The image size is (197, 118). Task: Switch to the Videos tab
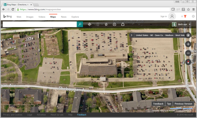42,17
